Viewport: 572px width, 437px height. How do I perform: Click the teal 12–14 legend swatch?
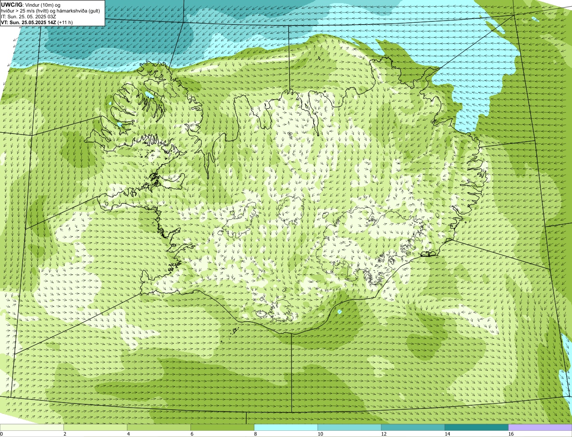pyautogui.click(x=412, y=428)
